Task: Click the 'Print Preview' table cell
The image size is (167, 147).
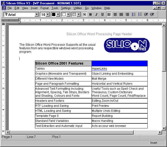Action: pyautogui.click(x=119, y=106)
